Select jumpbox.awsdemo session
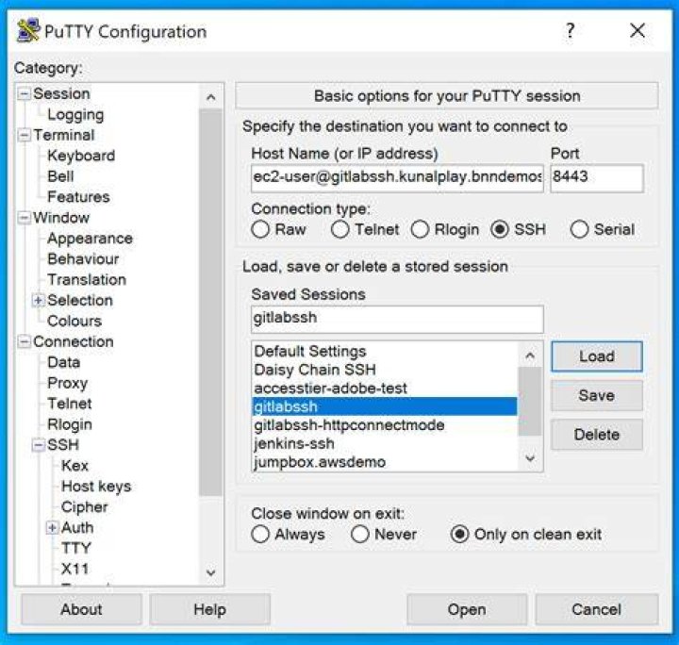This screenshot has width=679, height=645. [385, 462]
